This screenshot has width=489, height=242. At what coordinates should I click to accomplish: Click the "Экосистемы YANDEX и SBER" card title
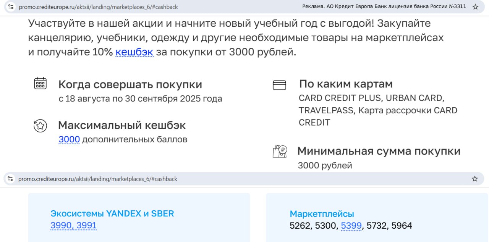(x=112, y=213)
